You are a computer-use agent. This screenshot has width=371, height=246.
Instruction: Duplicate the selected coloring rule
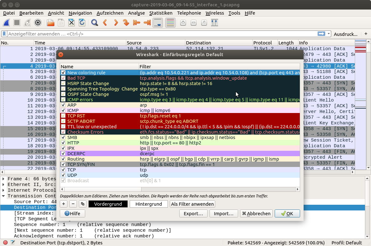click(x=82, y=204)
